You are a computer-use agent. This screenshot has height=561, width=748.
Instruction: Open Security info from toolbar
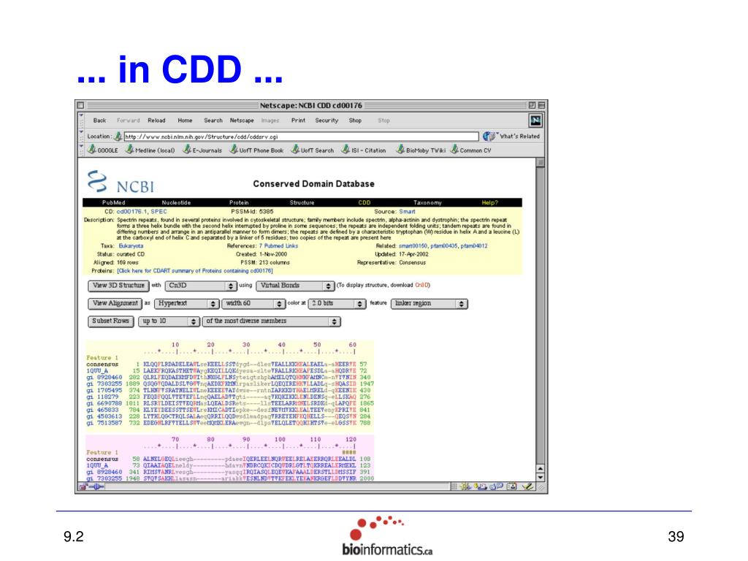(x=327, y=121)
